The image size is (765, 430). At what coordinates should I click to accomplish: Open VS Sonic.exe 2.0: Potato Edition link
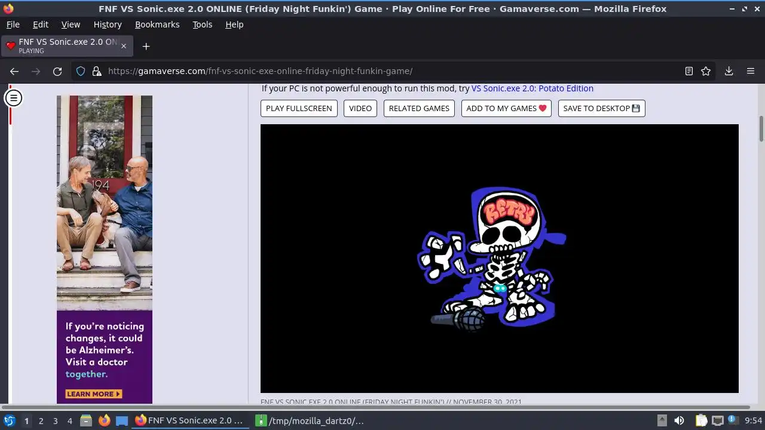click(x=533, y=88)
